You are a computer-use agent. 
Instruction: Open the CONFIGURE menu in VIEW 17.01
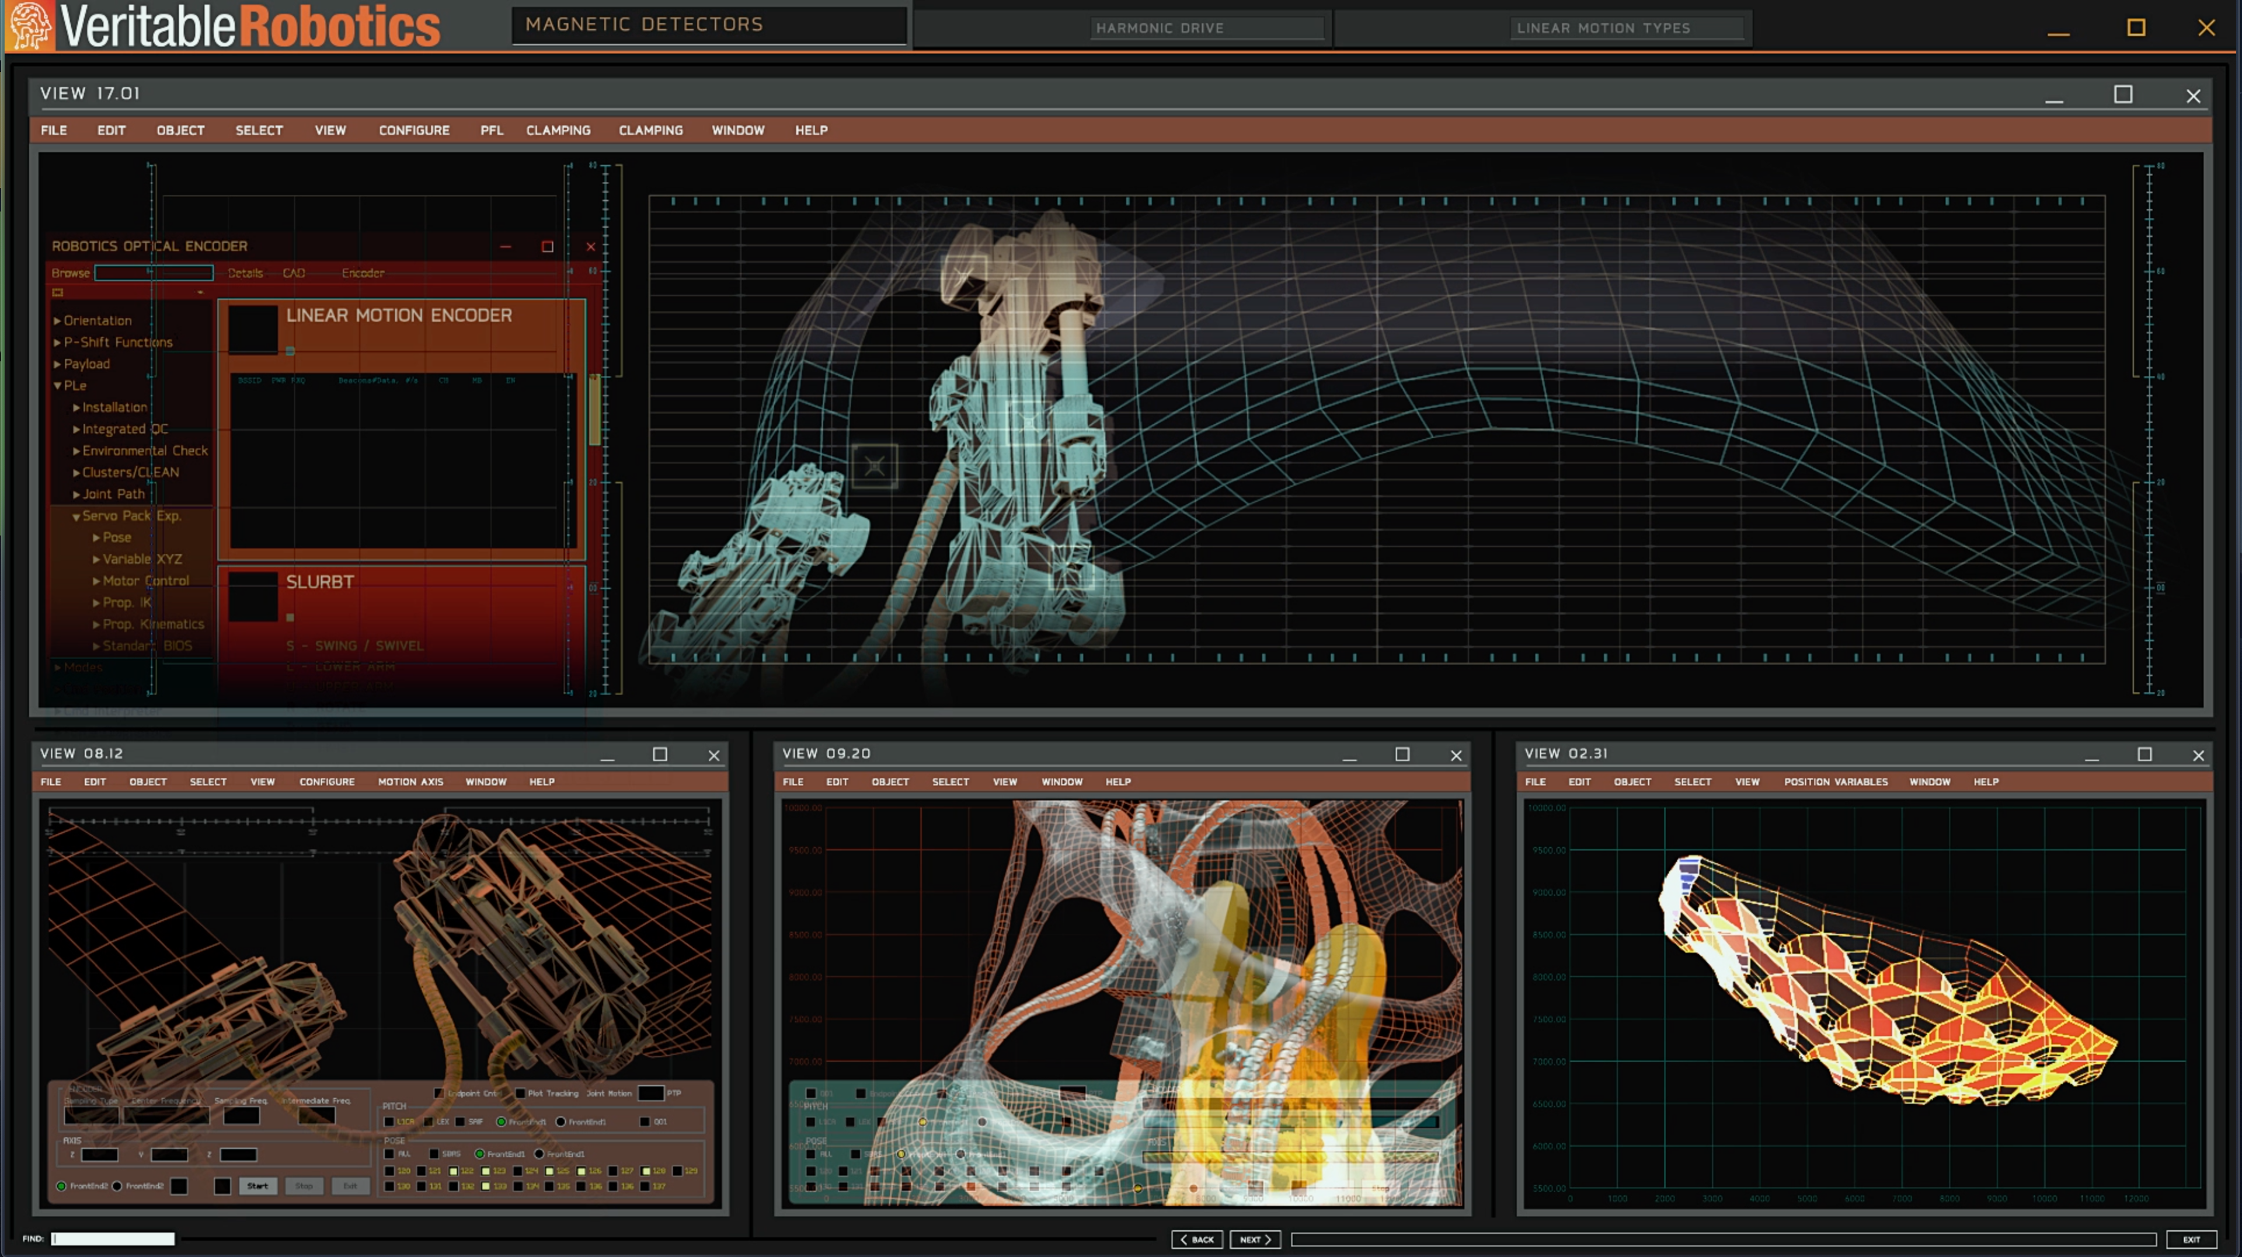(x=413, y=131)
